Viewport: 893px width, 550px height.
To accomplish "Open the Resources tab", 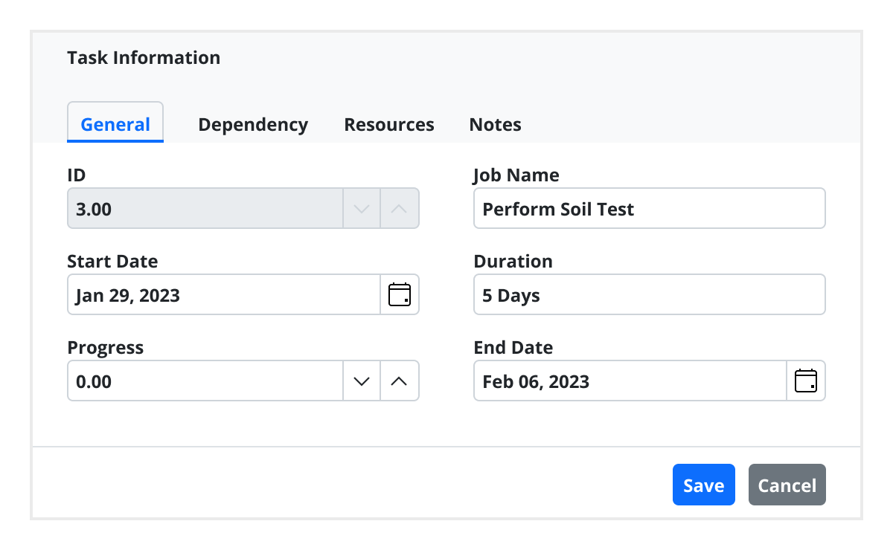I will click(x=388, y=124).
